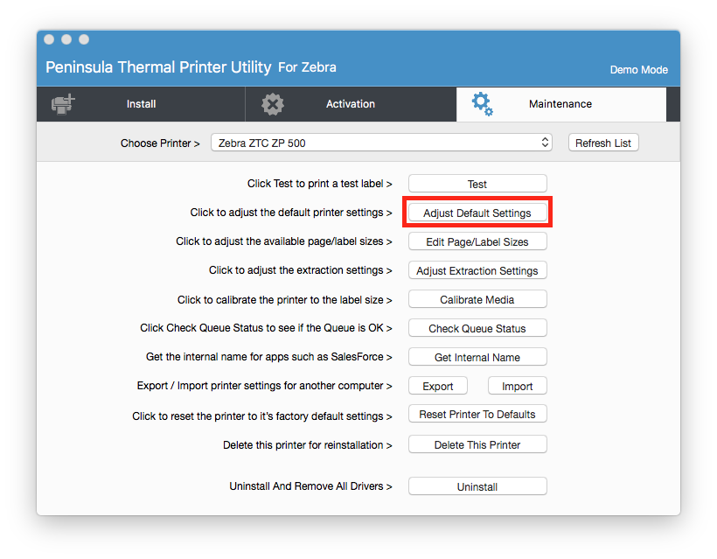This screenshot has height=559, width=717.
Task: Click the printer install icon
Action: coord(63,104)
